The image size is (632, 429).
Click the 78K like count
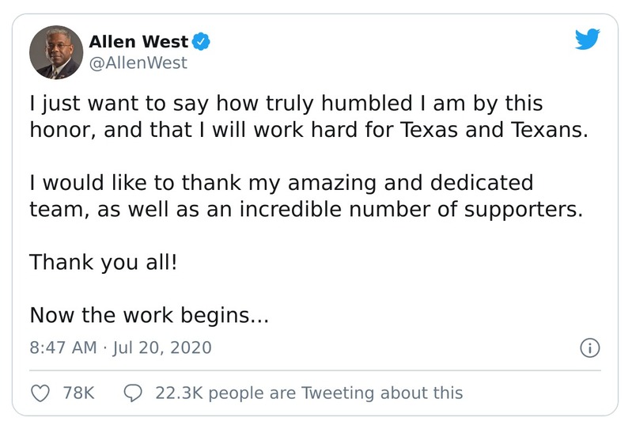click(78, 393)
